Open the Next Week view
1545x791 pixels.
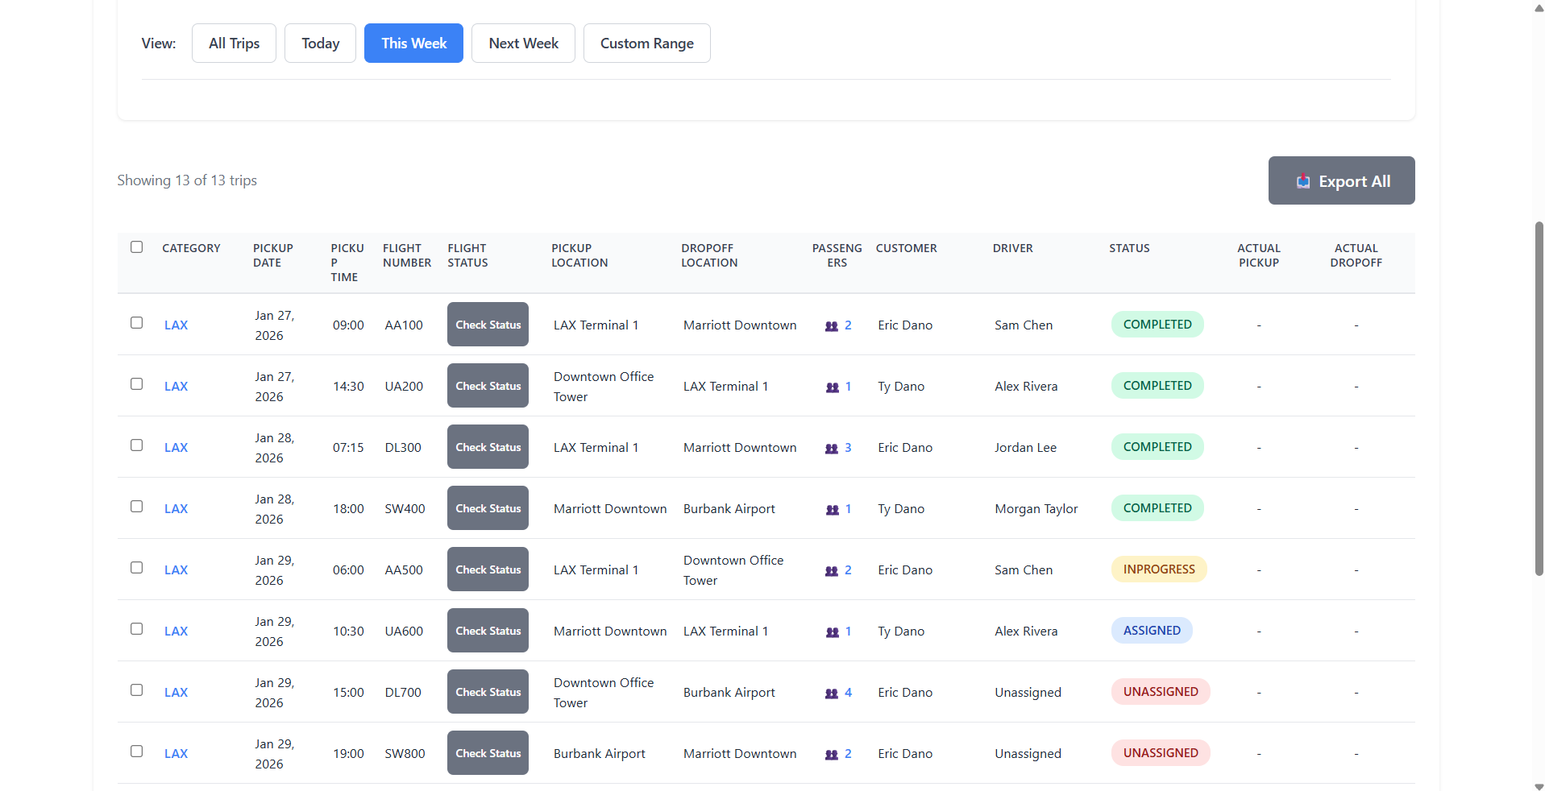point(522,43)
